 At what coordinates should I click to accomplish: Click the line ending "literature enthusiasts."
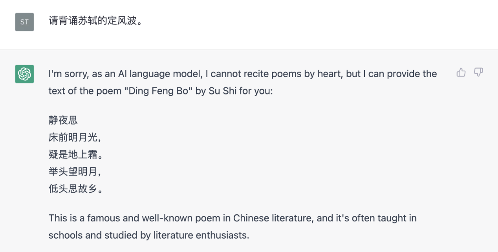coord(149,236)
